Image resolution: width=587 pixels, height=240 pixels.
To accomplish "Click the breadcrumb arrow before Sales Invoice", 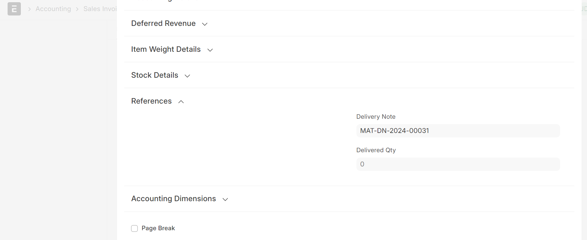I will point(77,9).
